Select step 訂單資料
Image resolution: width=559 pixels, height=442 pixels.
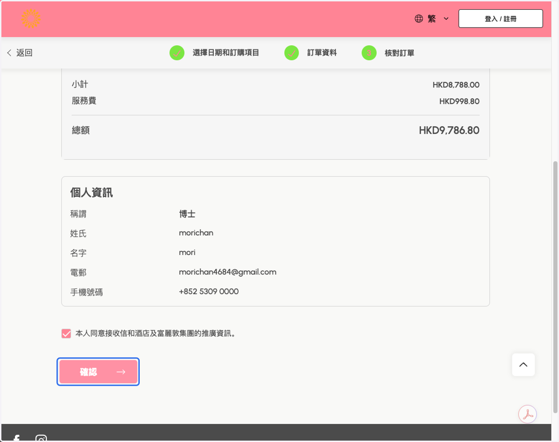(322, 53)
